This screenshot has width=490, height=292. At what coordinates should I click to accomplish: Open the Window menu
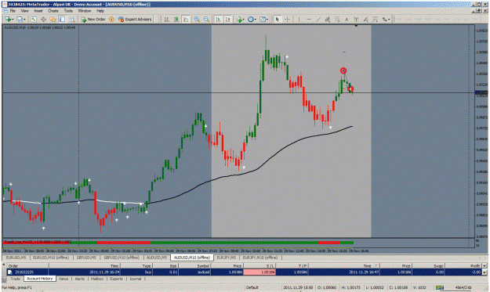[x=85, y=11]
